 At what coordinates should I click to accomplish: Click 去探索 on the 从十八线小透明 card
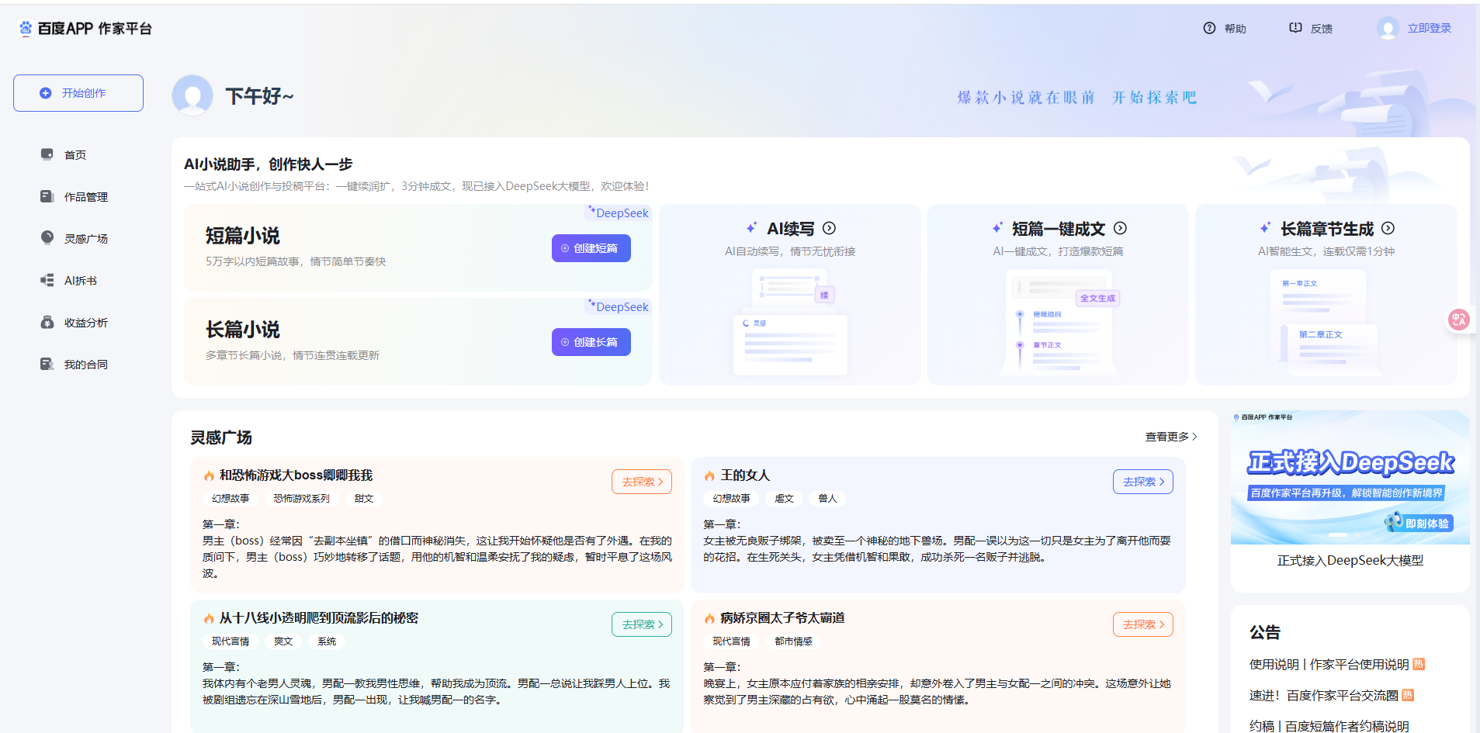(x=642, y=624)
